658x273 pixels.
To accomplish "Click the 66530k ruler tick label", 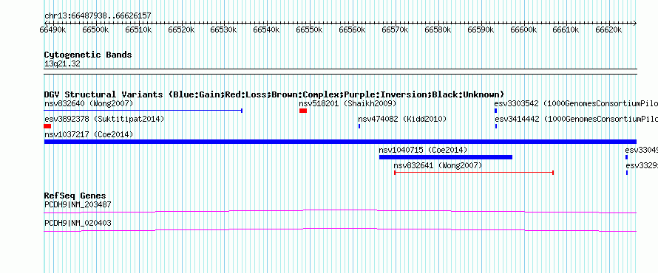I will click(224, 30).
